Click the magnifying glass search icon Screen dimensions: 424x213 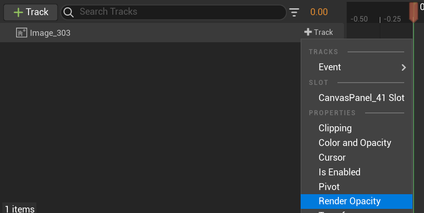69,12
